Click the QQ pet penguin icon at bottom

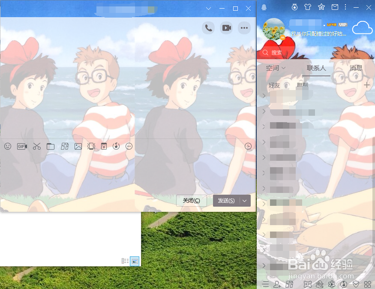coord(320,284)
